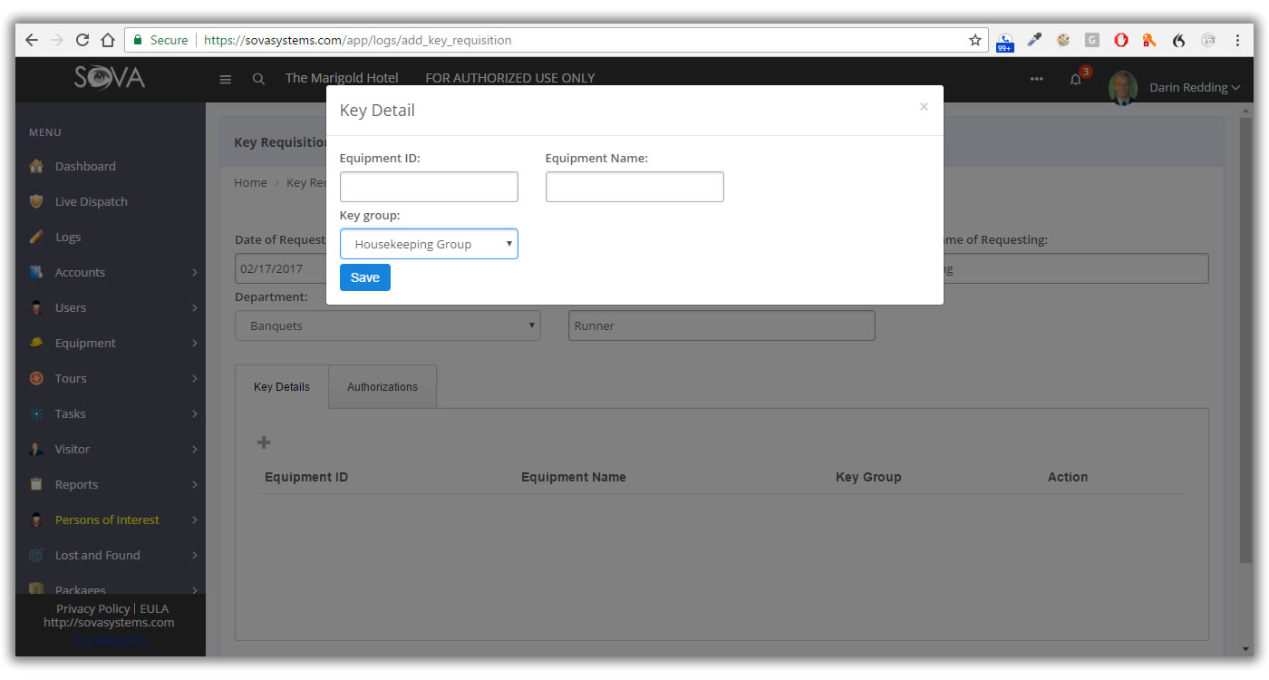
Task: Close the Key Detail dialog
Action: click(x=924, y=107)
